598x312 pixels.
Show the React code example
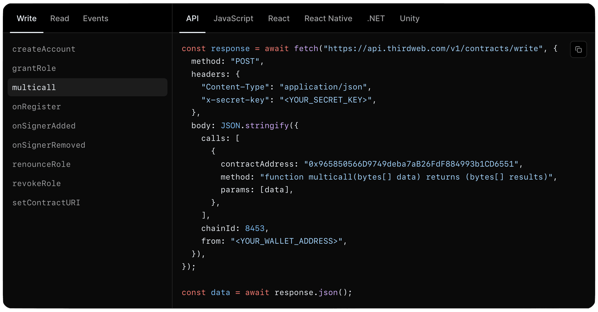click(x=279, y=19)
